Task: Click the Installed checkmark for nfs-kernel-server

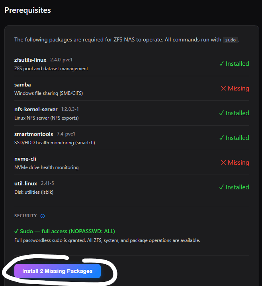Action: click(x=221, y=113)
